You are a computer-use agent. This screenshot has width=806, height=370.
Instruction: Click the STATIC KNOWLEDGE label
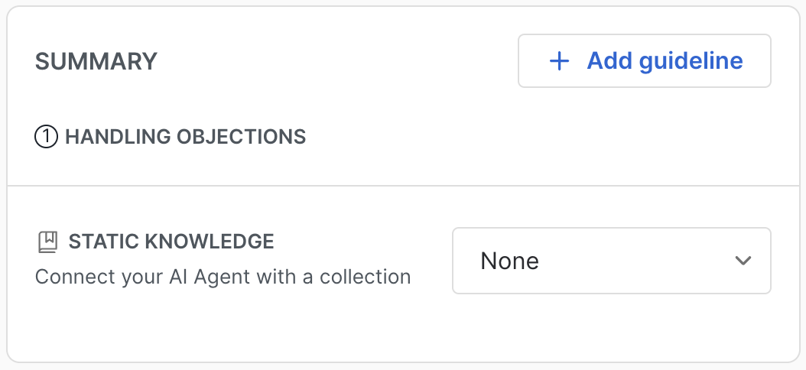[x=171, y=242]
